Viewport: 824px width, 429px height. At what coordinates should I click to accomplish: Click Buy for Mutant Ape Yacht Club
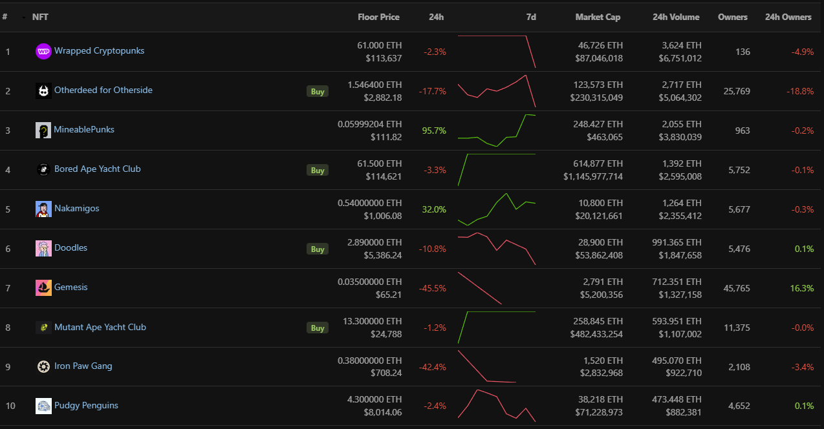coord(318,328)
